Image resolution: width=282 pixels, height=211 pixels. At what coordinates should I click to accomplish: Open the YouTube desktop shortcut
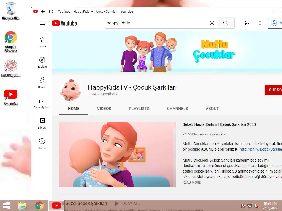11,98
